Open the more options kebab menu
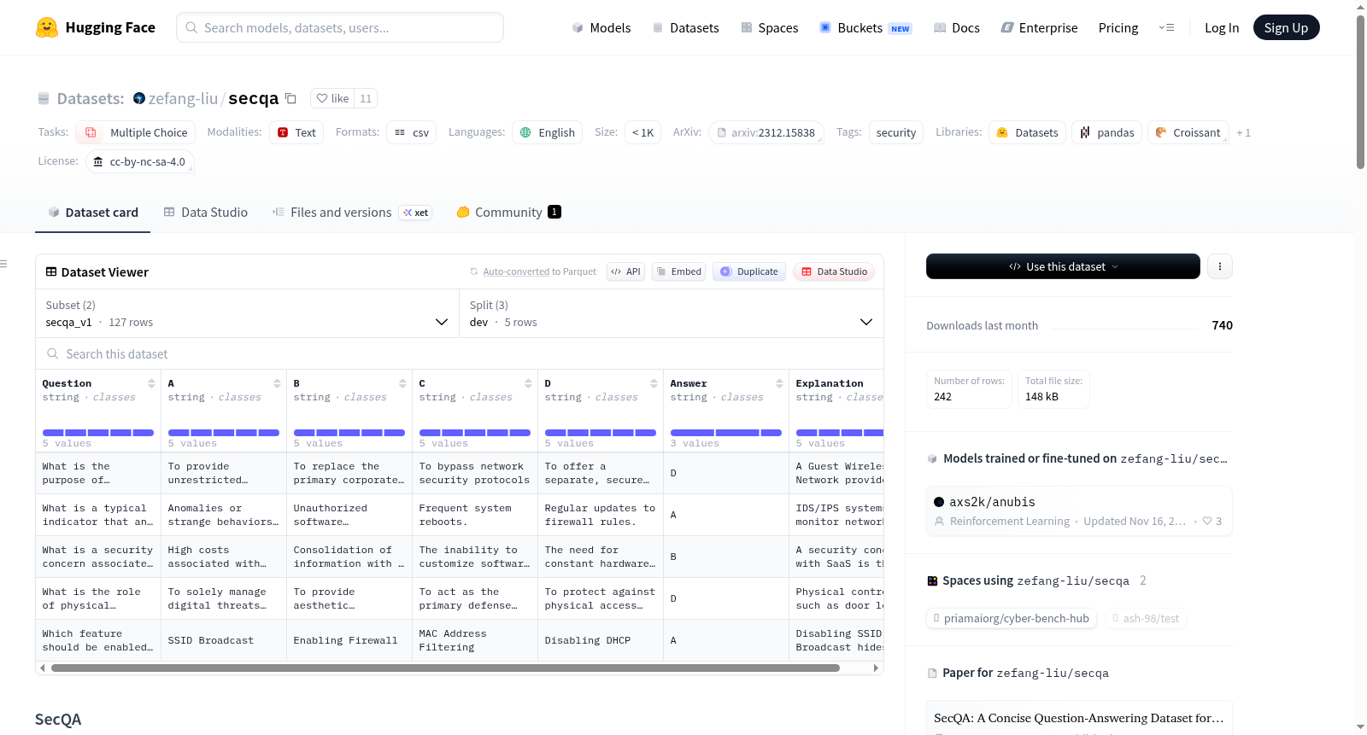The image size is (1367, 735). [x=1219, y=266]
